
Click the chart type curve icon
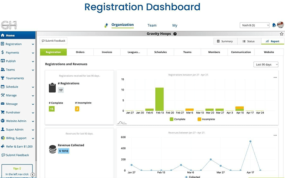122,123
